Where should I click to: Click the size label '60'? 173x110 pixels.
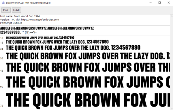tap(2, 87)
